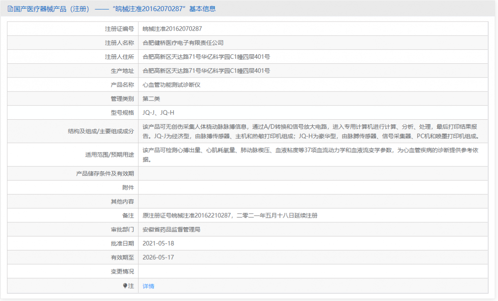Click the 产品储存条件及有效期 label
The image size is (498, 301).
(105, 173)
